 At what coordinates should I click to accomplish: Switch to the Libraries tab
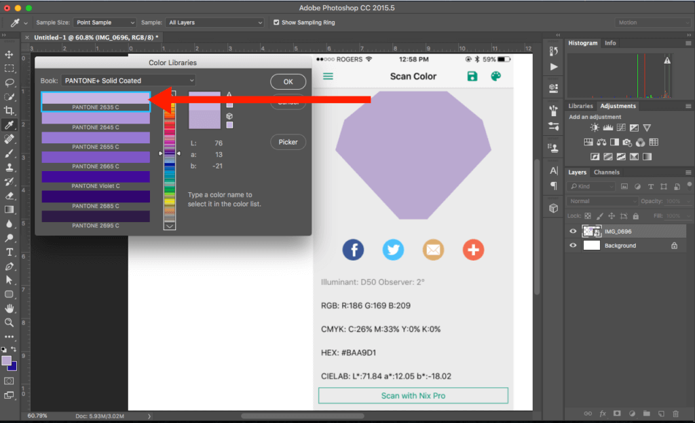point(581,106)
